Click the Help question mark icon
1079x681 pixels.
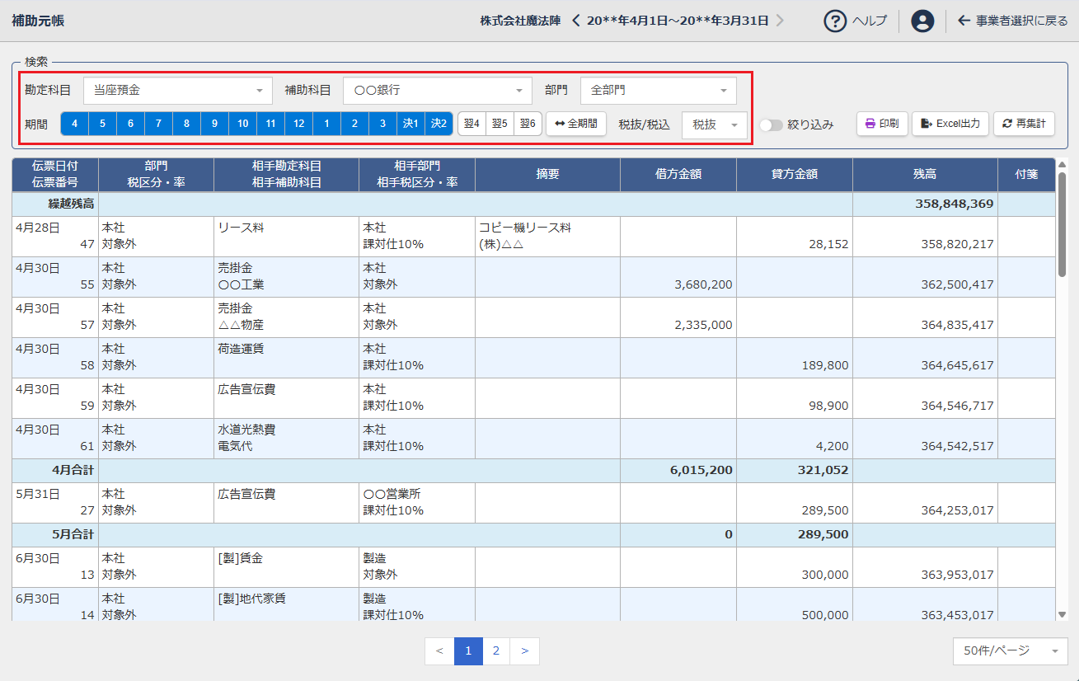coord(836,21)
